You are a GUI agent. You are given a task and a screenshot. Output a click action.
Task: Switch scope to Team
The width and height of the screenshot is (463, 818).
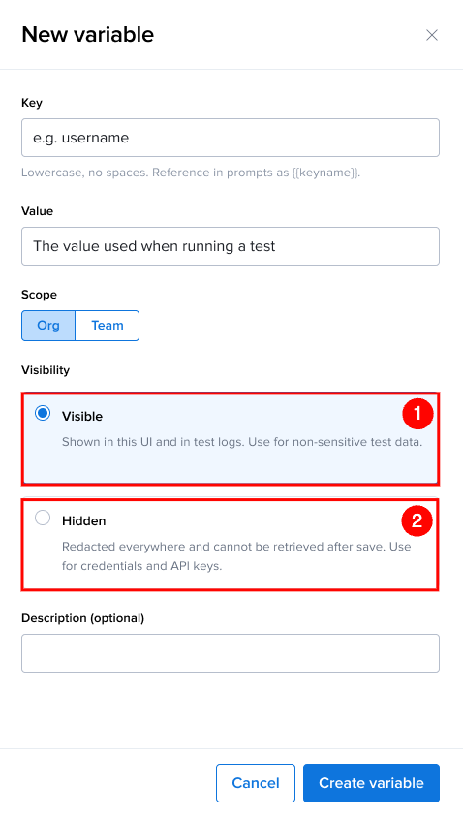click(x=108, y=326)
